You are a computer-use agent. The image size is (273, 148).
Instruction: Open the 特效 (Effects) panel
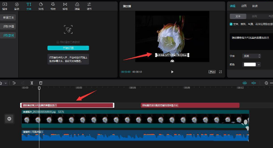click(53, 6)
